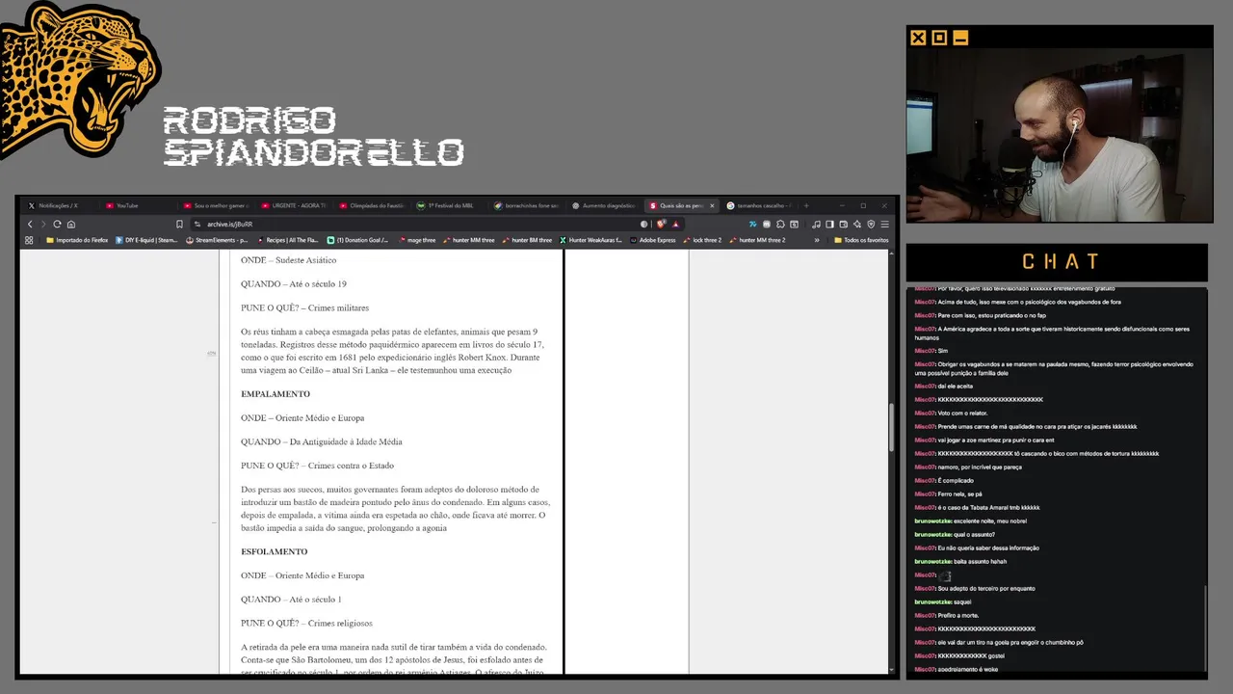Open the extensions puzzle-piece icon
Image resolution: width=1233 pixels, height=694 pixels.
pos(780,224)
